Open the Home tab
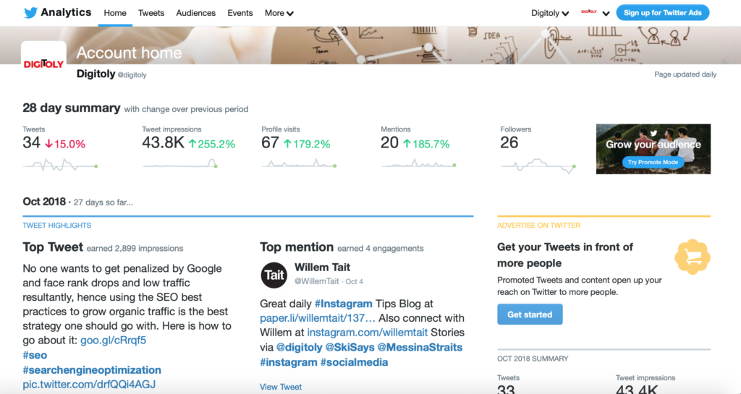 [x=115, y=13]
